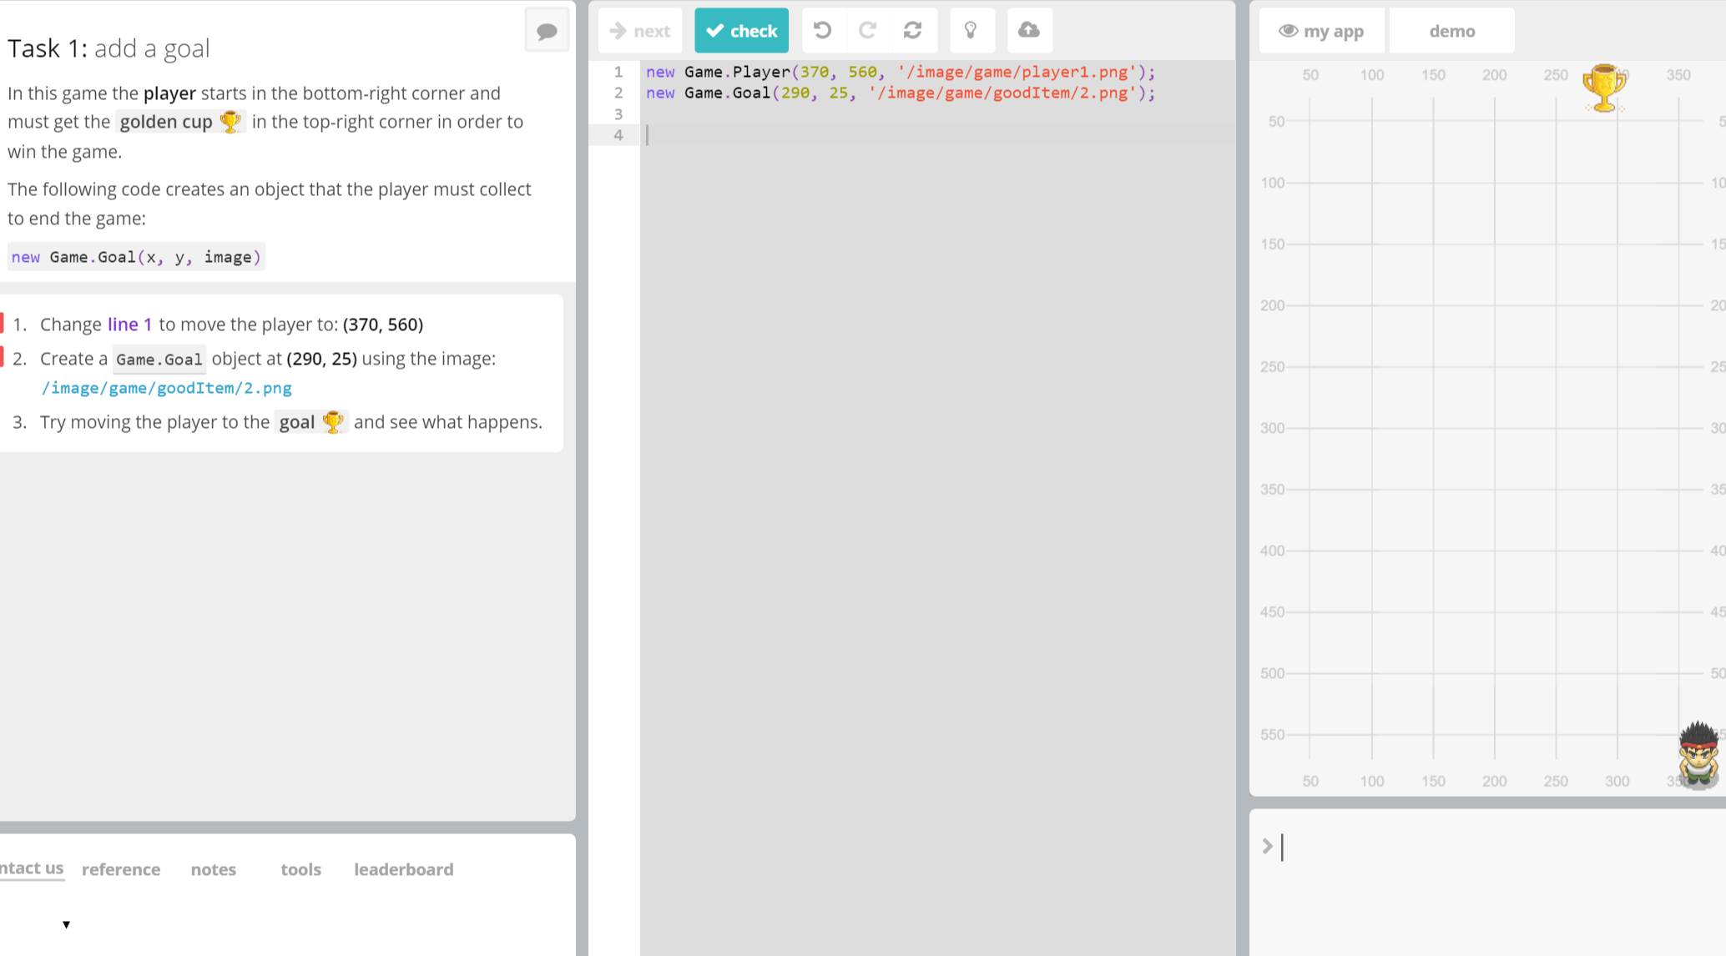This screenshot has width=1726, height=956.
Task: Click the next button
Action: [640, 31]
